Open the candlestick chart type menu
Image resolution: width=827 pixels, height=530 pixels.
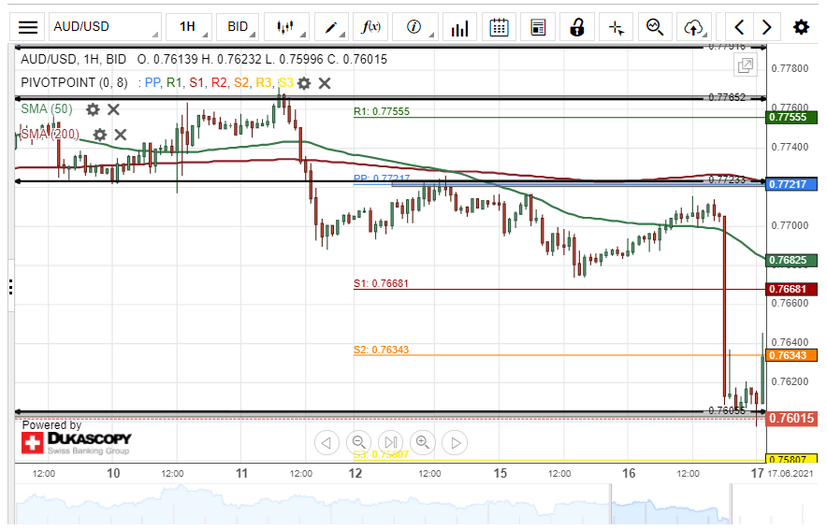coord(286,27)
